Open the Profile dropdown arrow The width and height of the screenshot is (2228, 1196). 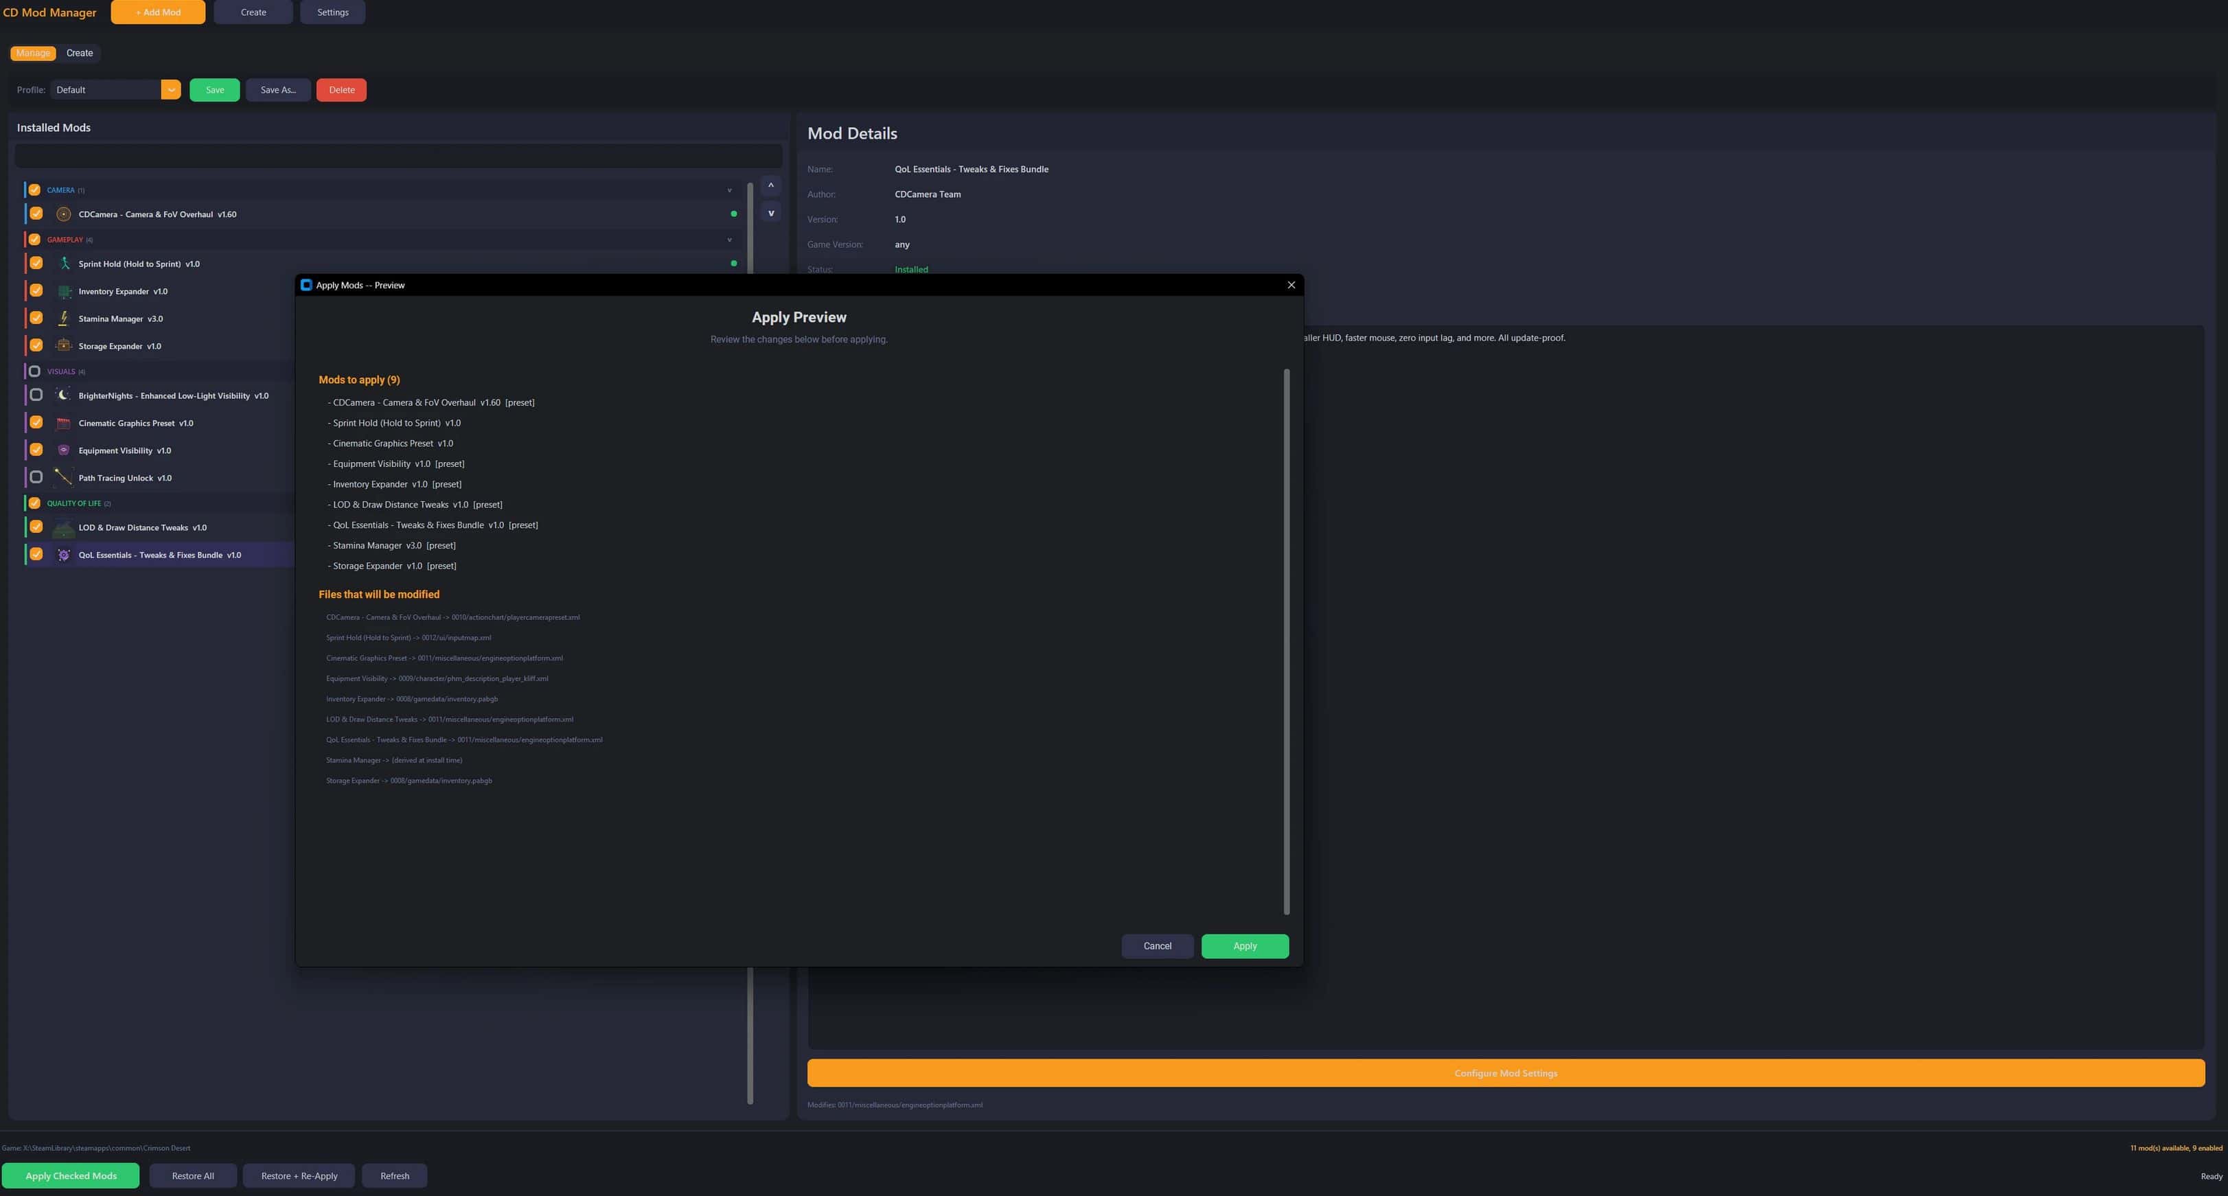pyautogui.click(x=170, y=90)
